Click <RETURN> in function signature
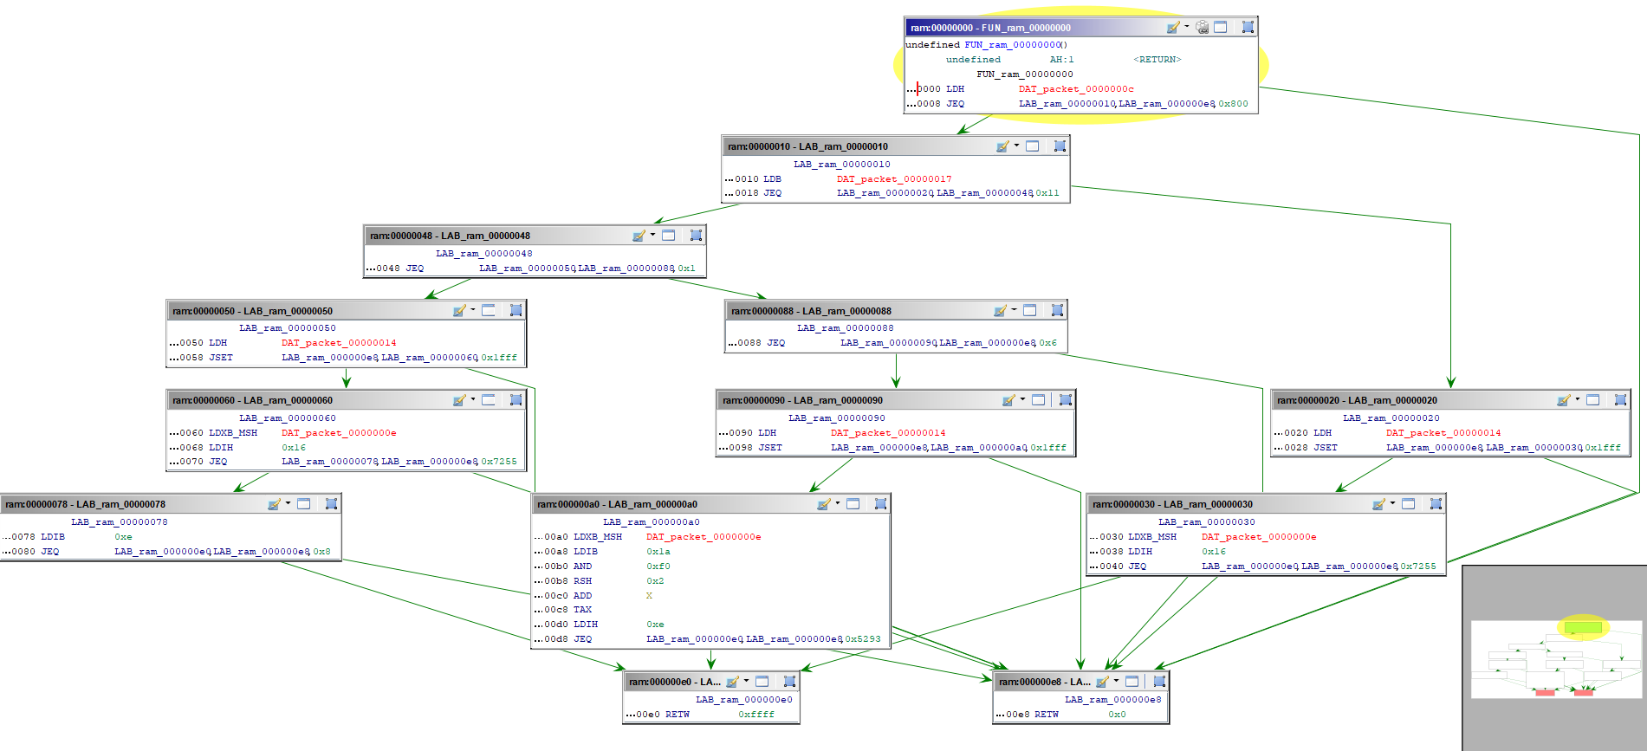 click(1157, 60)
